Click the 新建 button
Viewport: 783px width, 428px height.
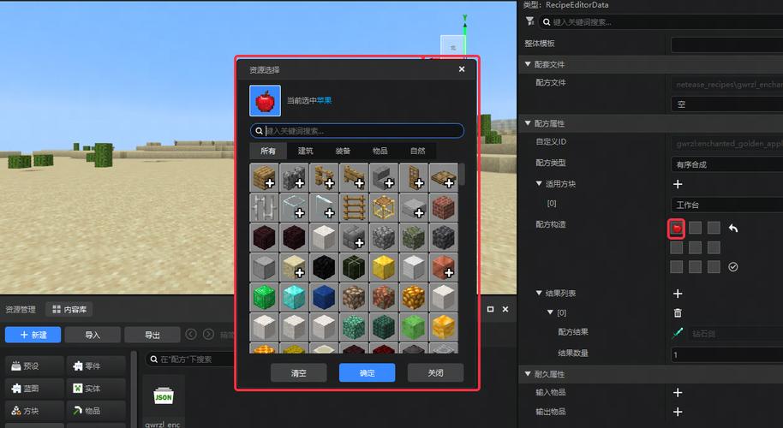click(x=33, y=335)
